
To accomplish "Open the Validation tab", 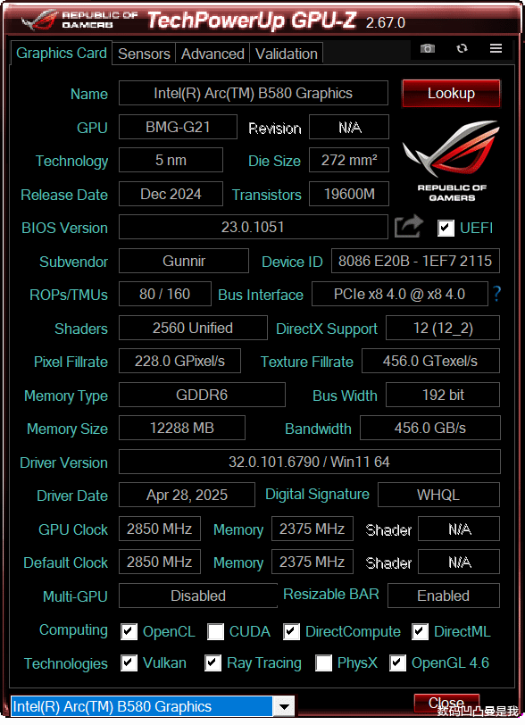I will pos(287,54).
